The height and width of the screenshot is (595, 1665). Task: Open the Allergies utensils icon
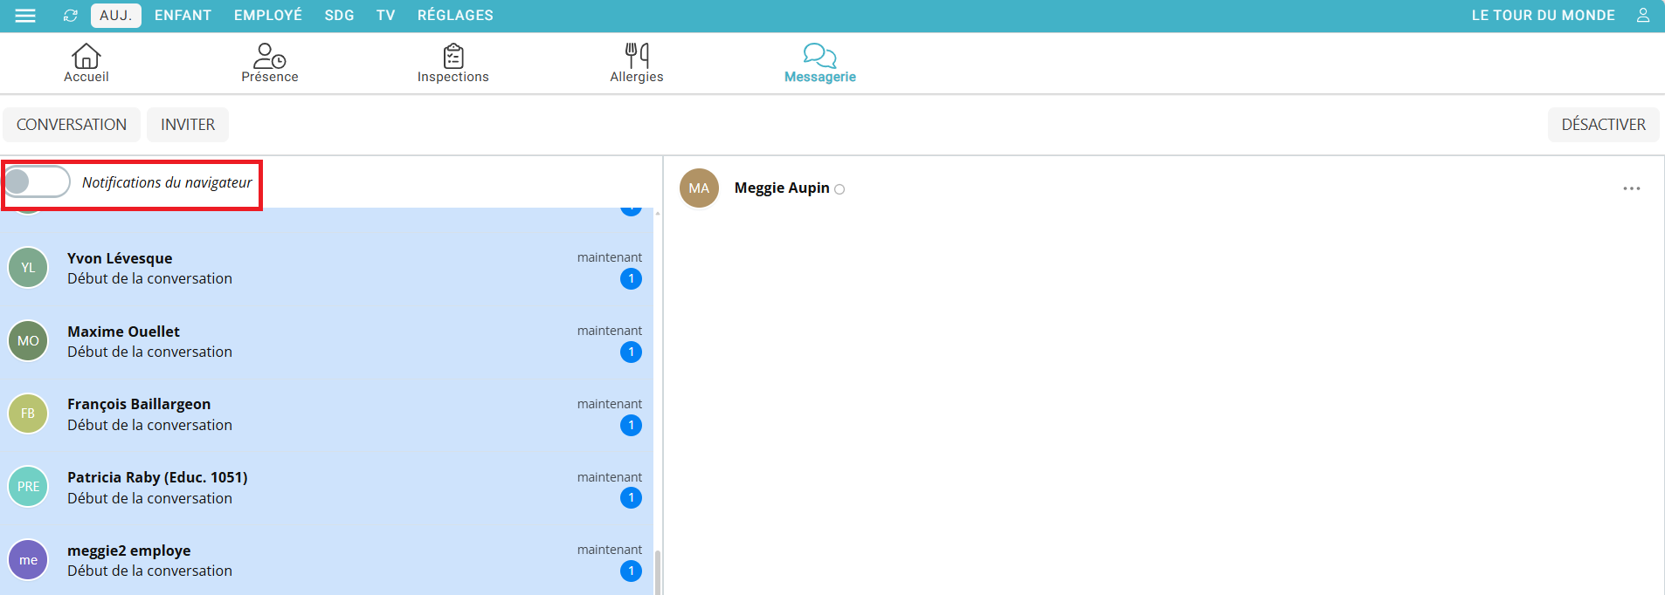click(x=636, y=57)
